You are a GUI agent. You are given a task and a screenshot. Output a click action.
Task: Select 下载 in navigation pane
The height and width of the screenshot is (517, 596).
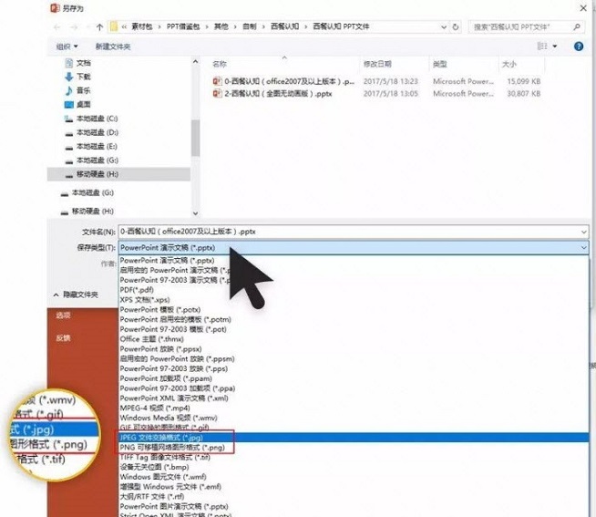[x=84, y=77]
